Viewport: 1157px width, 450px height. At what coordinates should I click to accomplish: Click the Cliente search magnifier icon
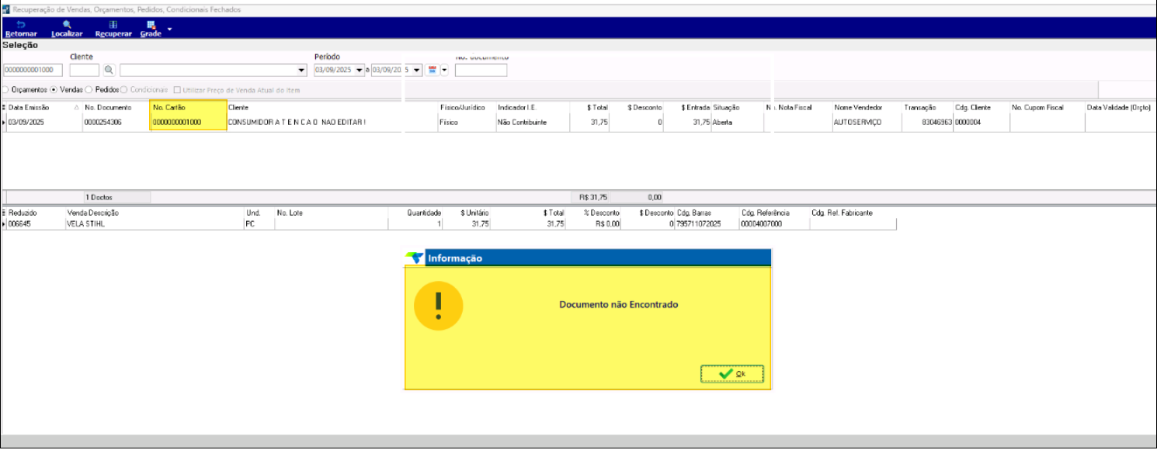click(109, 70)
